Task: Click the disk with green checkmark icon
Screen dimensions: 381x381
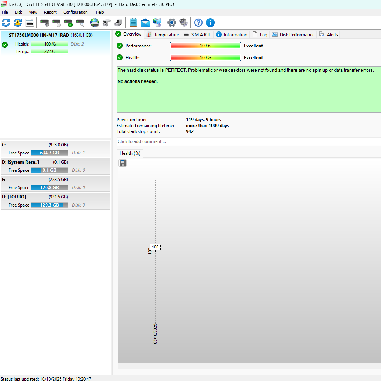Action: pyautogui.click(x=68, y=23)
